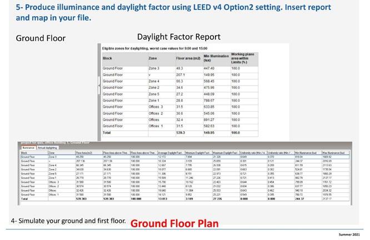Select Zone 3 row in Illuminance grid
Screen dimensions: 370x240
185,157
